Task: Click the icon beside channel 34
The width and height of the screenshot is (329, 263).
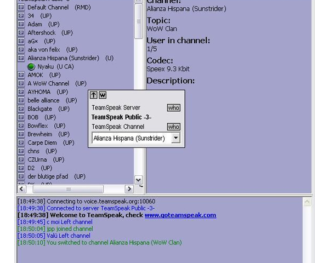Action: (21, 16)
